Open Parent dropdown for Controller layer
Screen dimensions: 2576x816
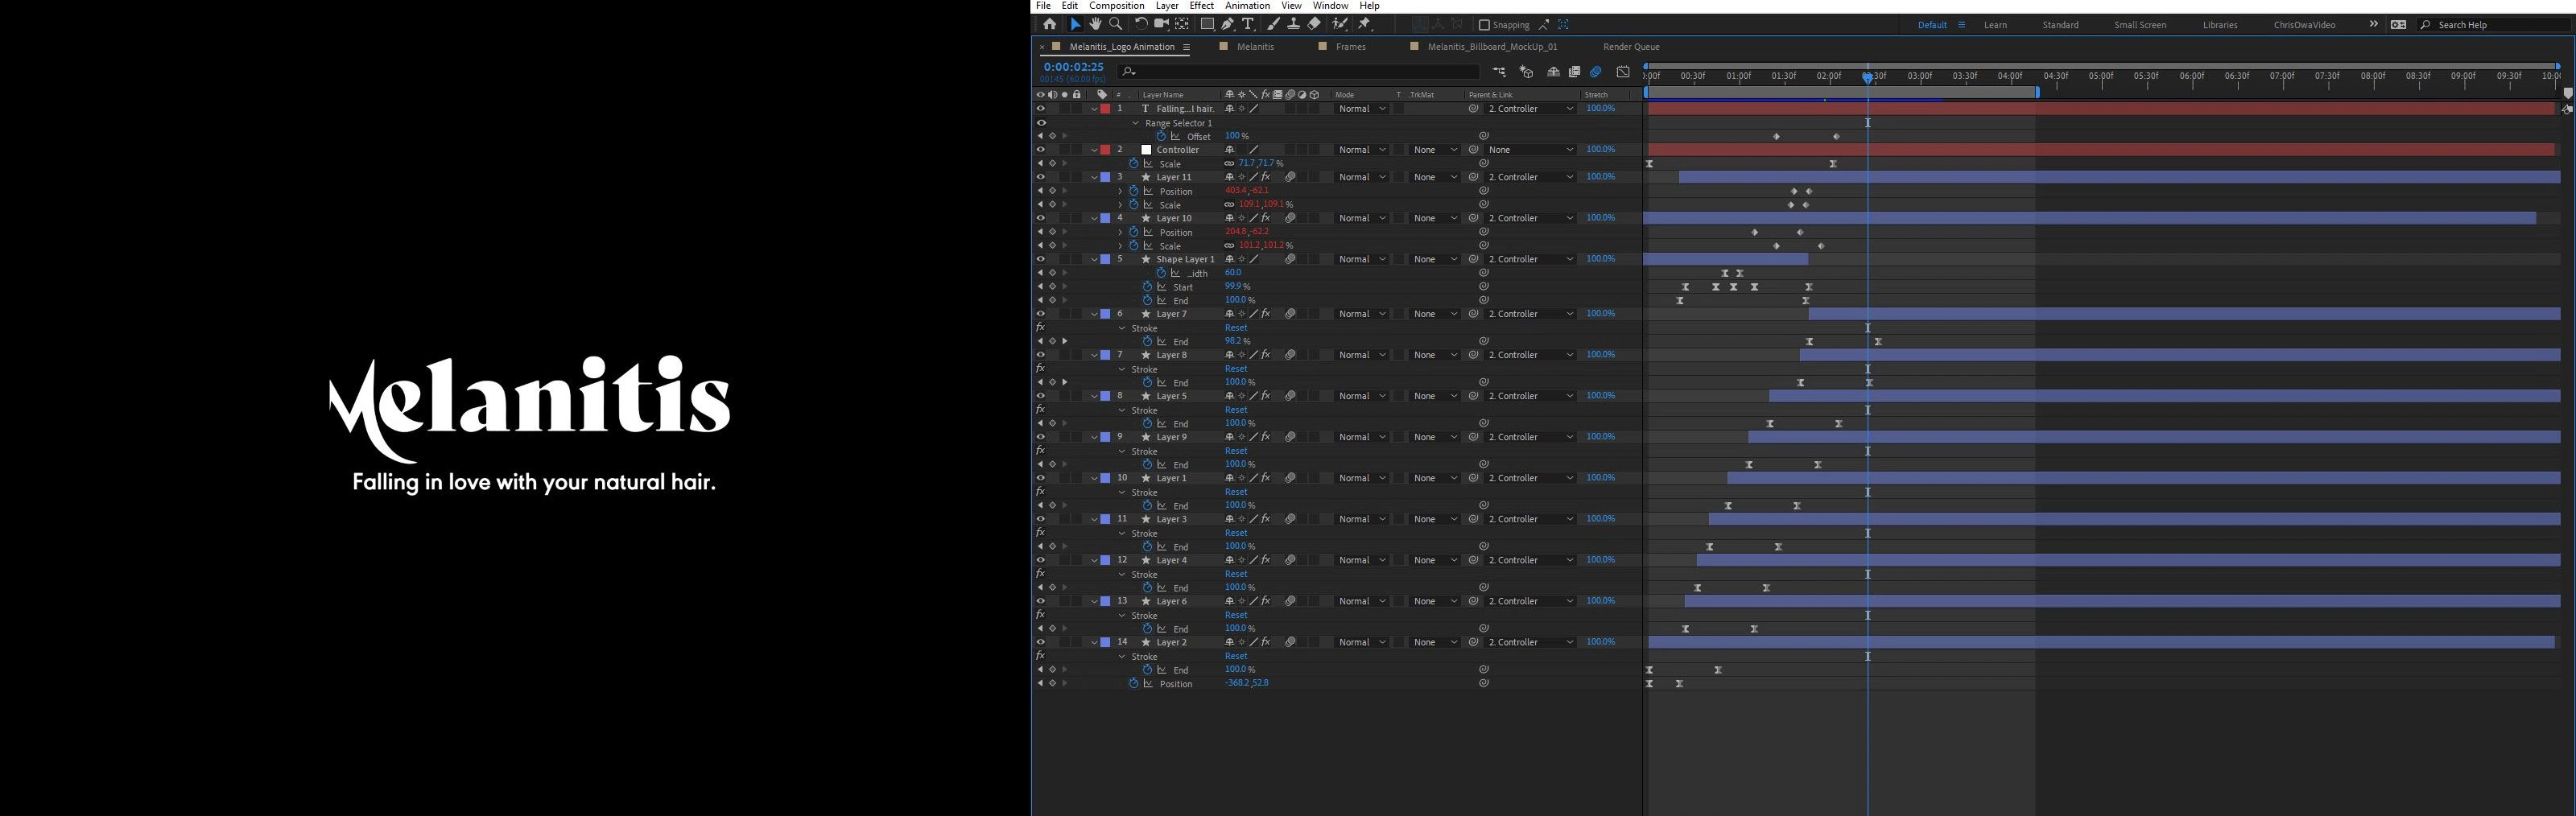tap(1530, 150)
